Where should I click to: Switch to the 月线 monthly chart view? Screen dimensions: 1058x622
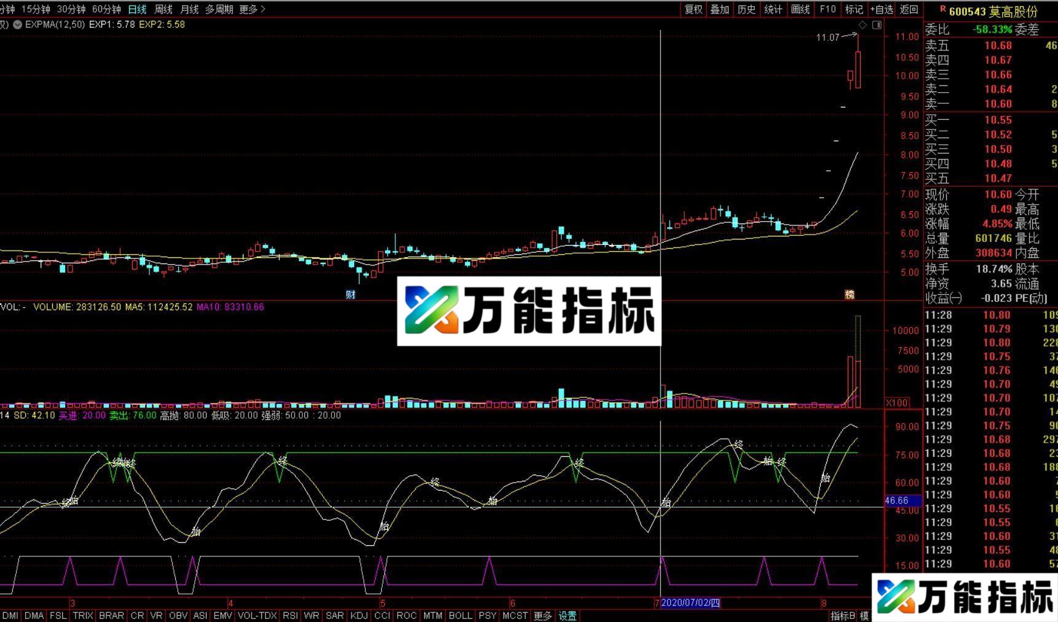click(189, 9)
